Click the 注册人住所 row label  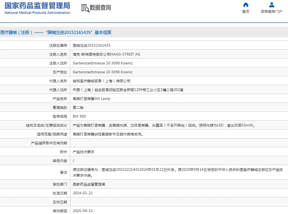click(58, 63)
